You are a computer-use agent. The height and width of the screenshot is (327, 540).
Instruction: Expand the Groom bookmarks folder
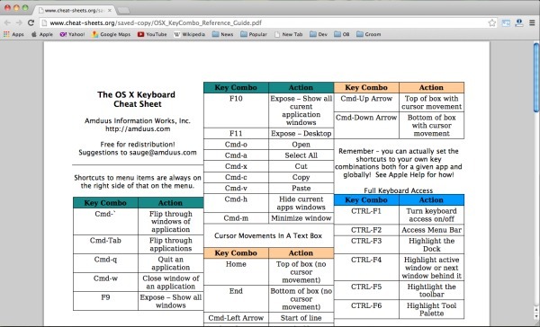368,34
